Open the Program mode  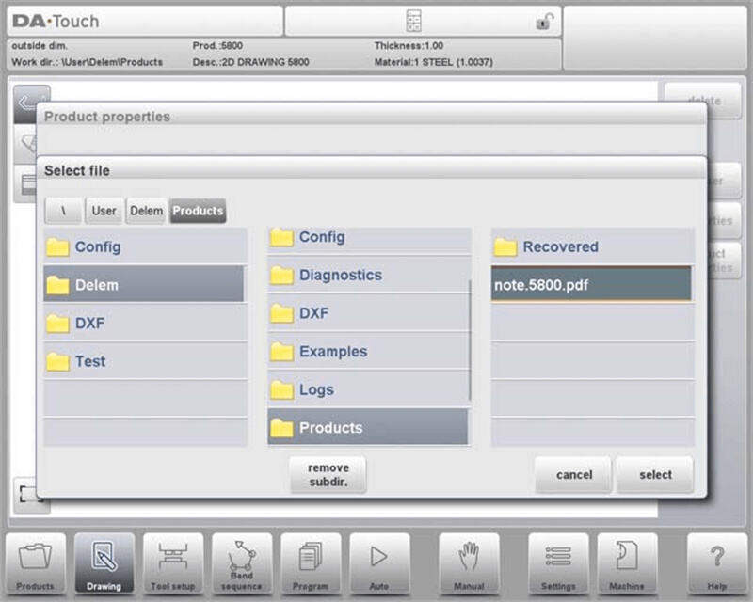pyautogui.click(x=310, y=563)
